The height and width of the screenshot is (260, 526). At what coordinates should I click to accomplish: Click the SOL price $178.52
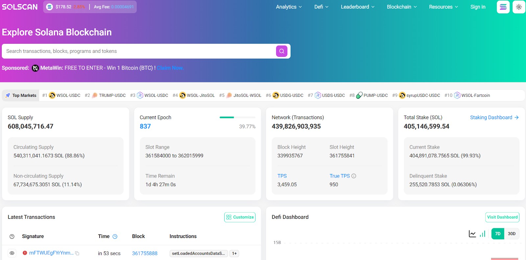pos(63,7)
